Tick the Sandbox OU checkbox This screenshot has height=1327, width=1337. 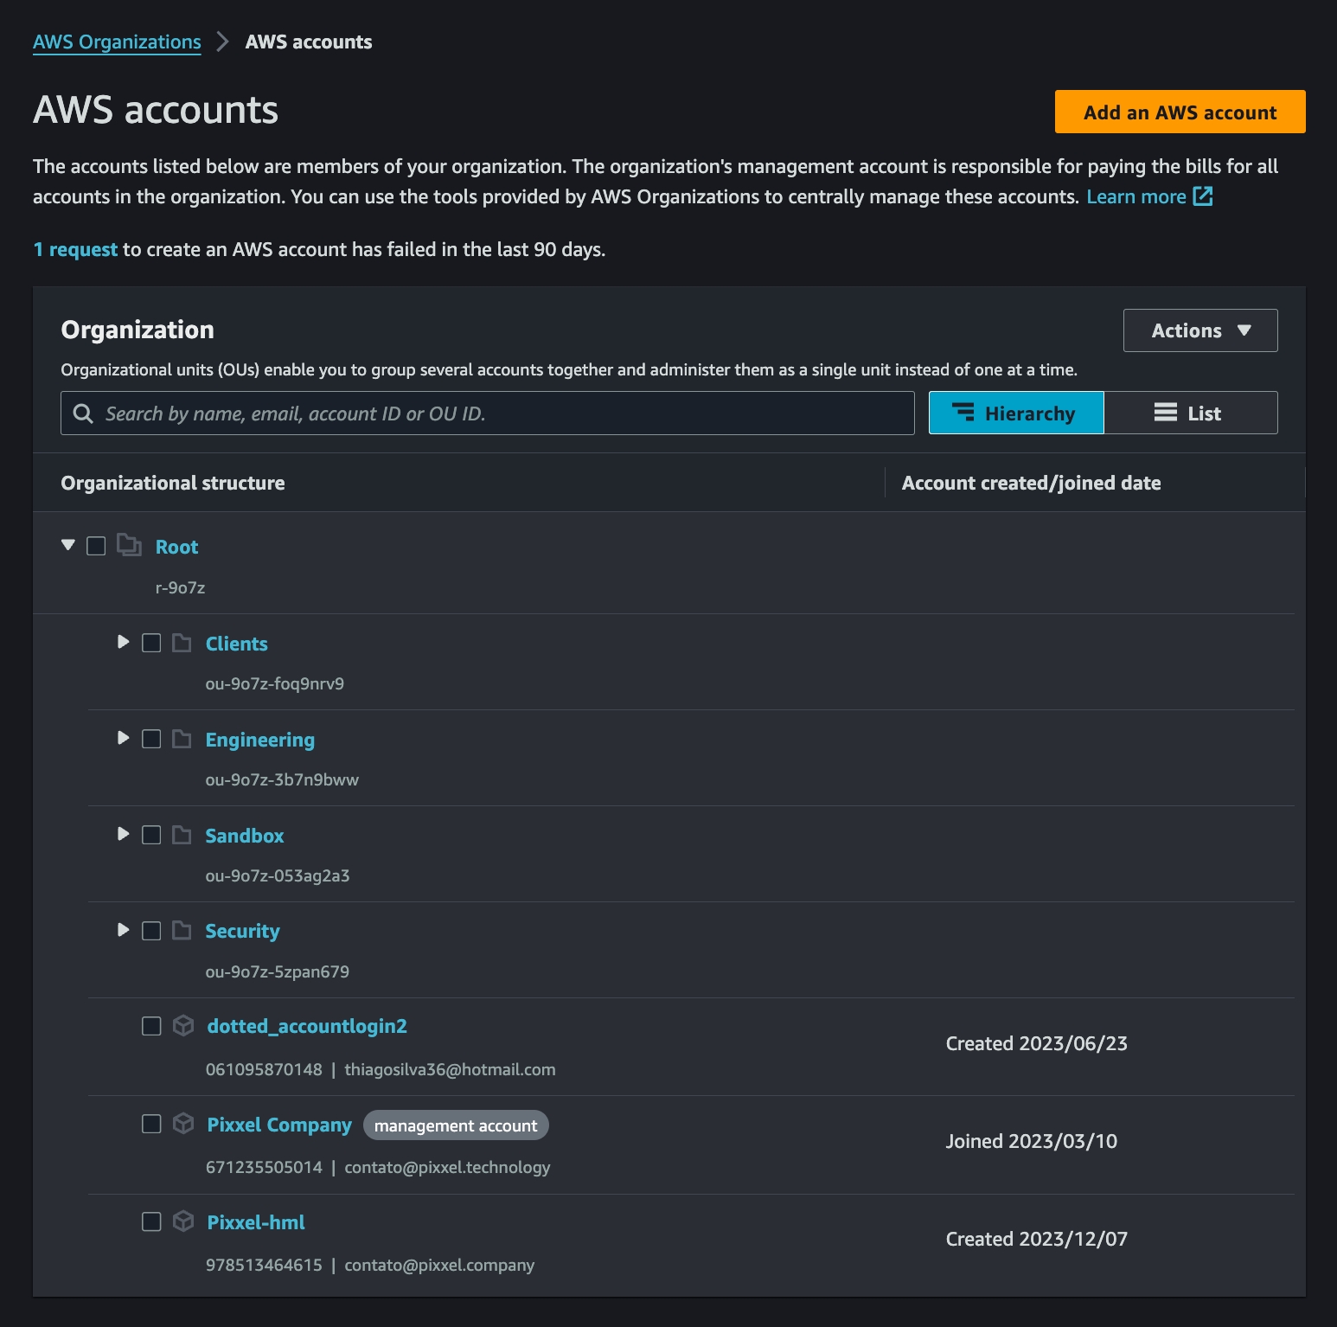pos(151,835)
